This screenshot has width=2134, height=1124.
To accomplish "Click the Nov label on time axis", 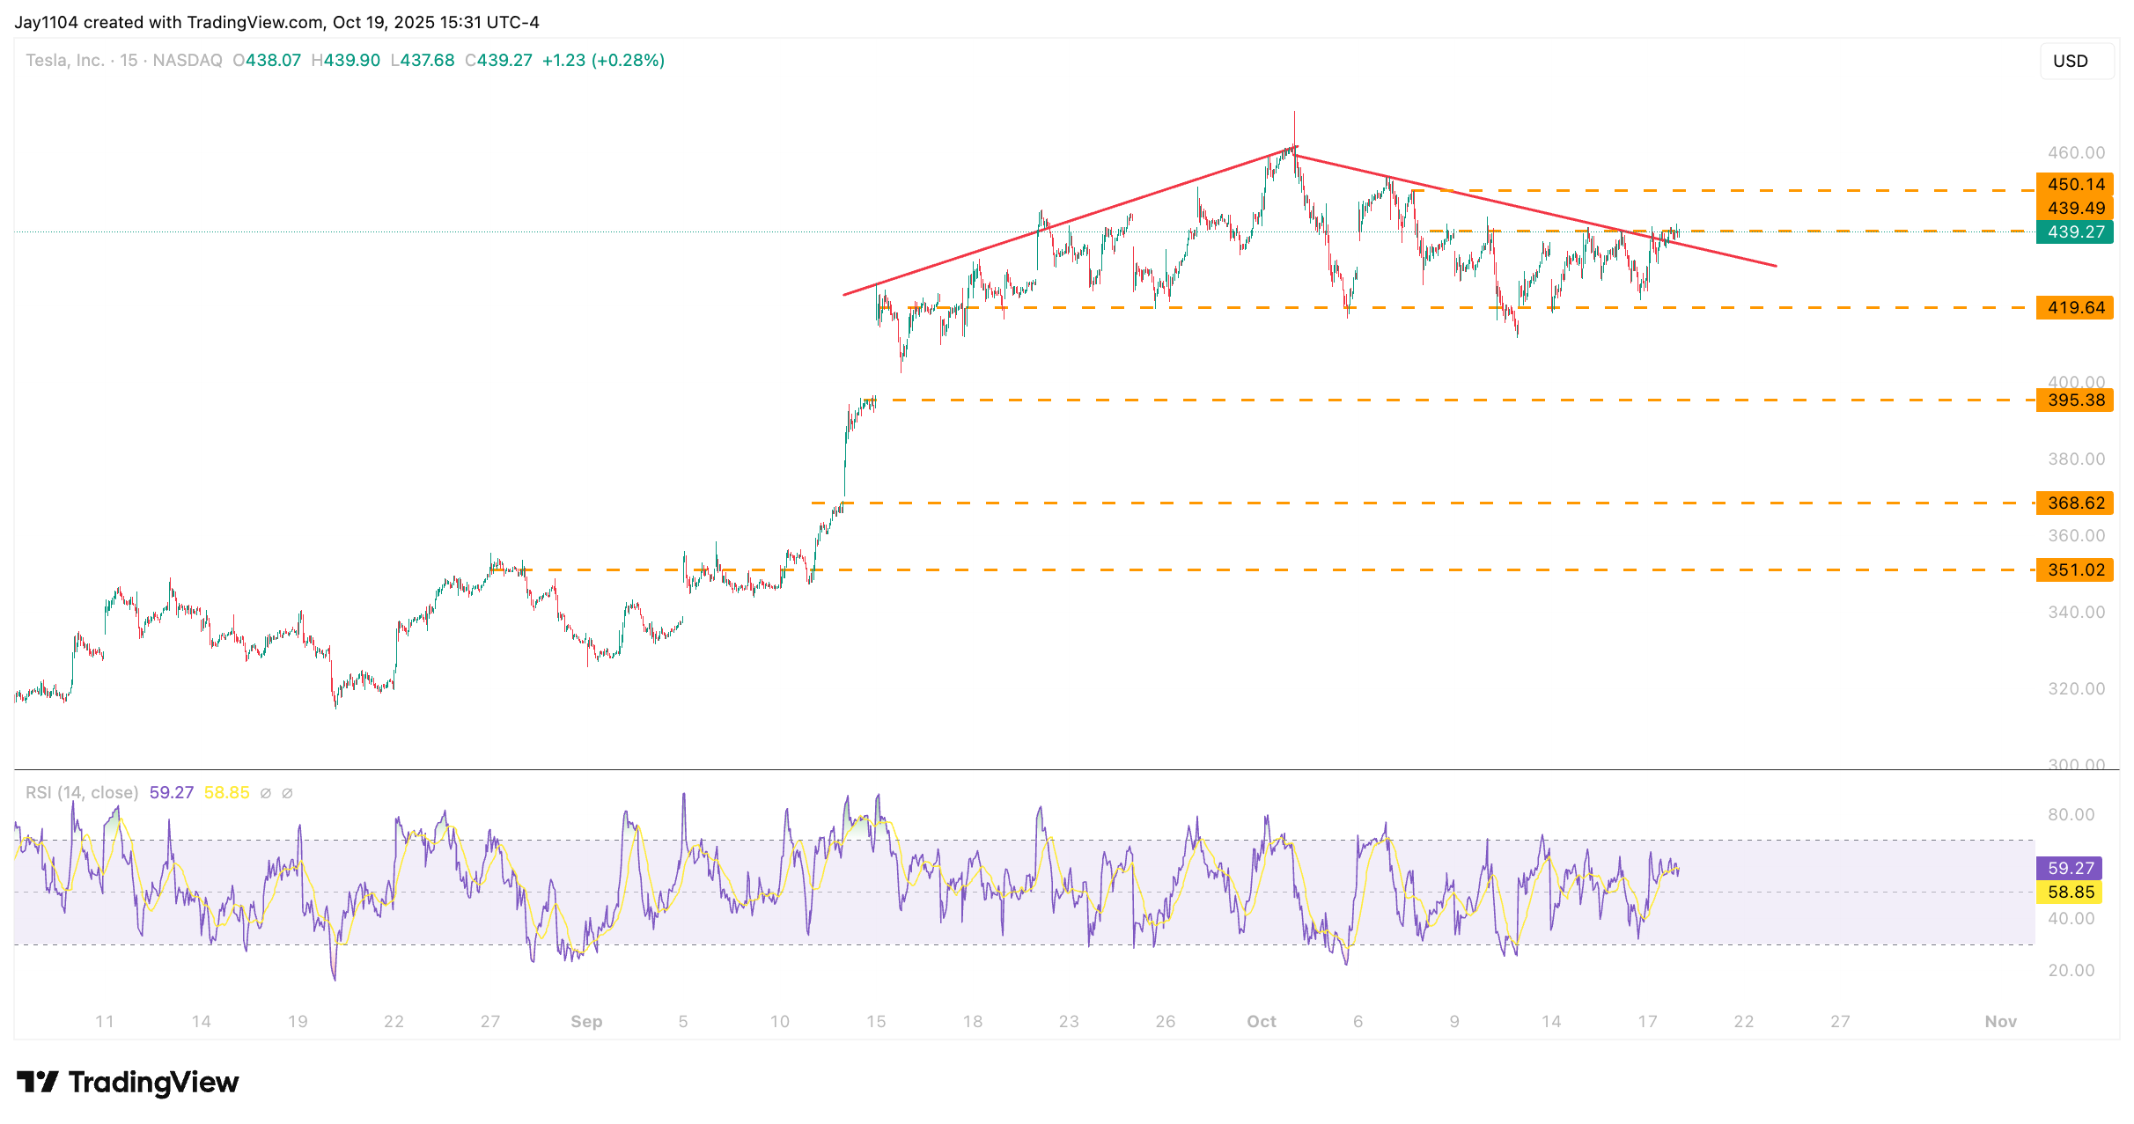I will click(x=2000, y=1021).
